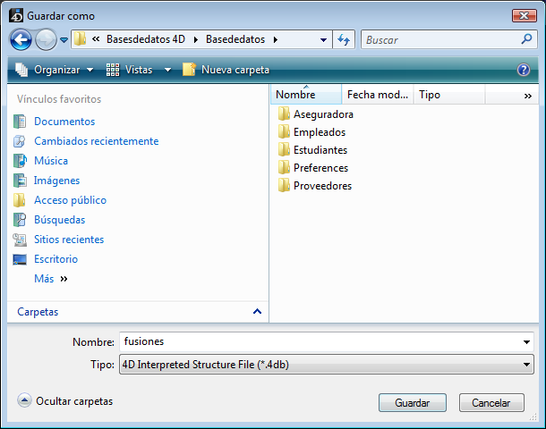Click the Sitios recientes icon
546x429 pixels.
coord(20,240)
